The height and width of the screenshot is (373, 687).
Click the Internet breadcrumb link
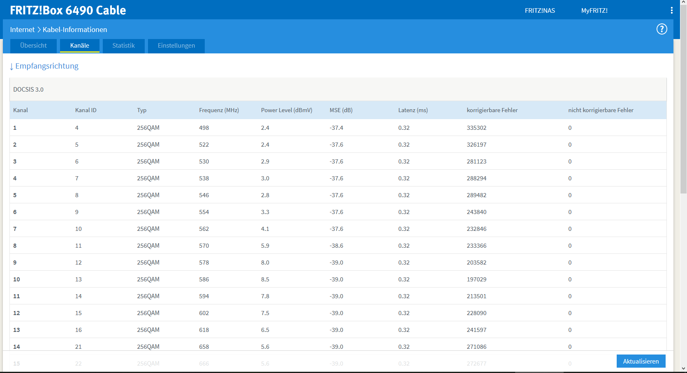[22, 30]
